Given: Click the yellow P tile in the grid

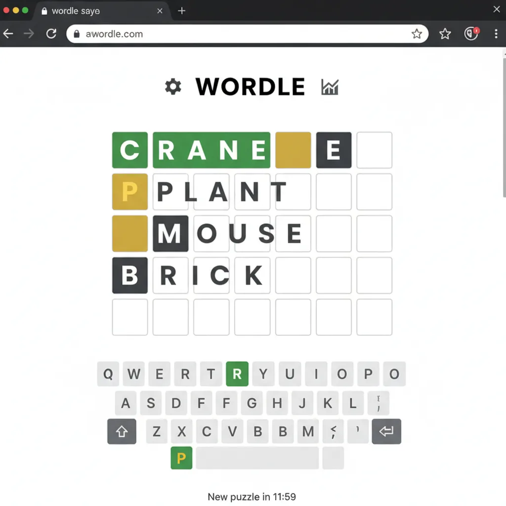Looking at the screenshot, I should click(x=130, y=192).
